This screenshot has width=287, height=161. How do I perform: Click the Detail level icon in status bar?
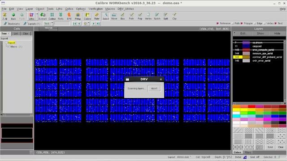pos(245,157)
